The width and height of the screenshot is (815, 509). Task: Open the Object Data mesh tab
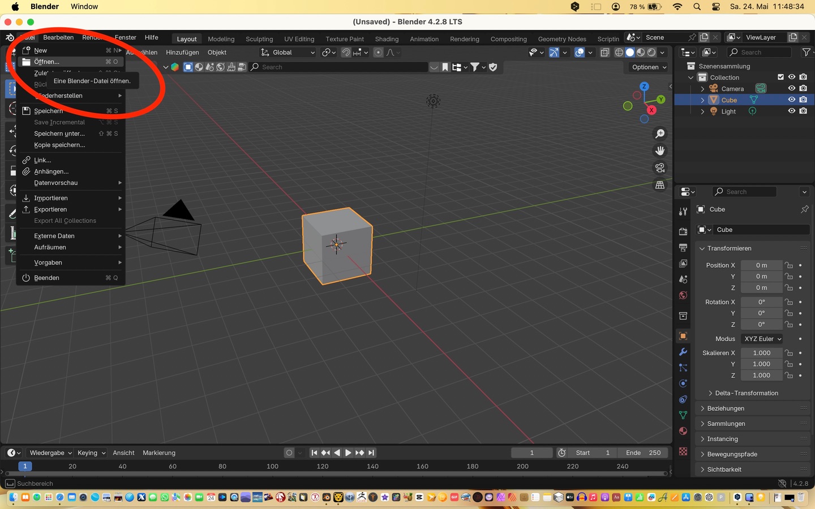coord(683,415)
